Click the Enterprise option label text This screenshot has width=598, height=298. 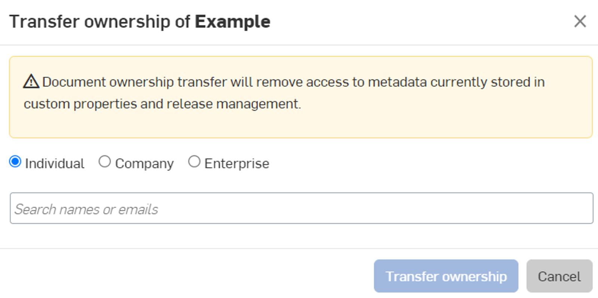click(x=237, y=164)
